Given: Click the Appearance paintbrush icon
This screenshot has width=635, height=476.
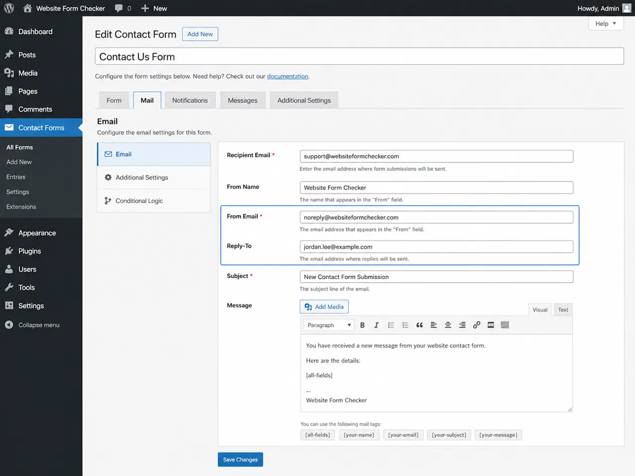Looking at the screenshot, I should pyautogui.click(x=9, y=233).
